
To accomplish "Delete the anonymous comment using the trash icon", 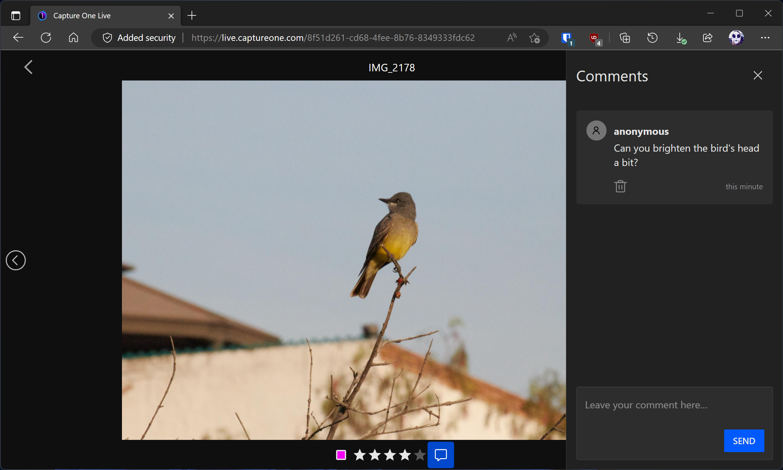I will (x=620, y=186).
